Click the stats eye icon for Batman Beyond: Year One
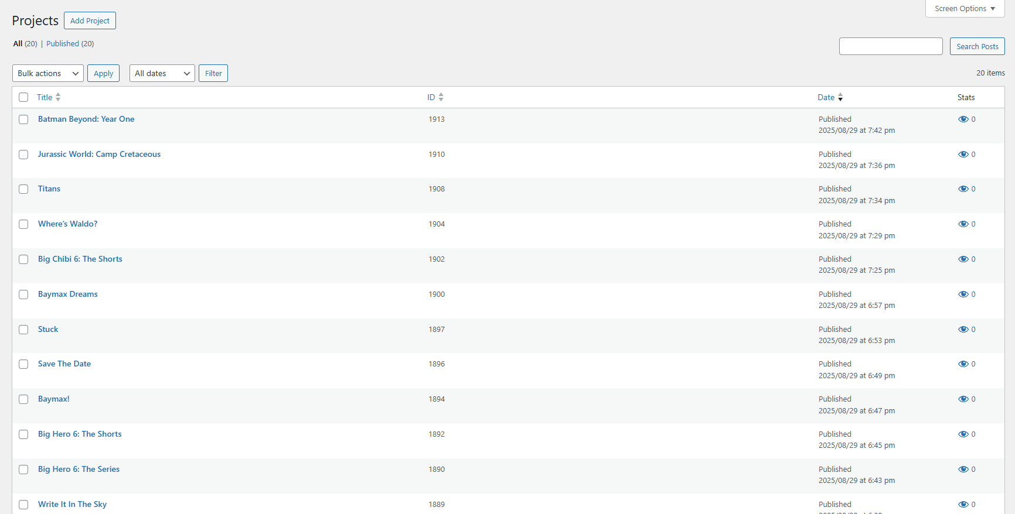The height and width of the screenshot is (514, 1015). pyautogui.click(x=963, y=119)
